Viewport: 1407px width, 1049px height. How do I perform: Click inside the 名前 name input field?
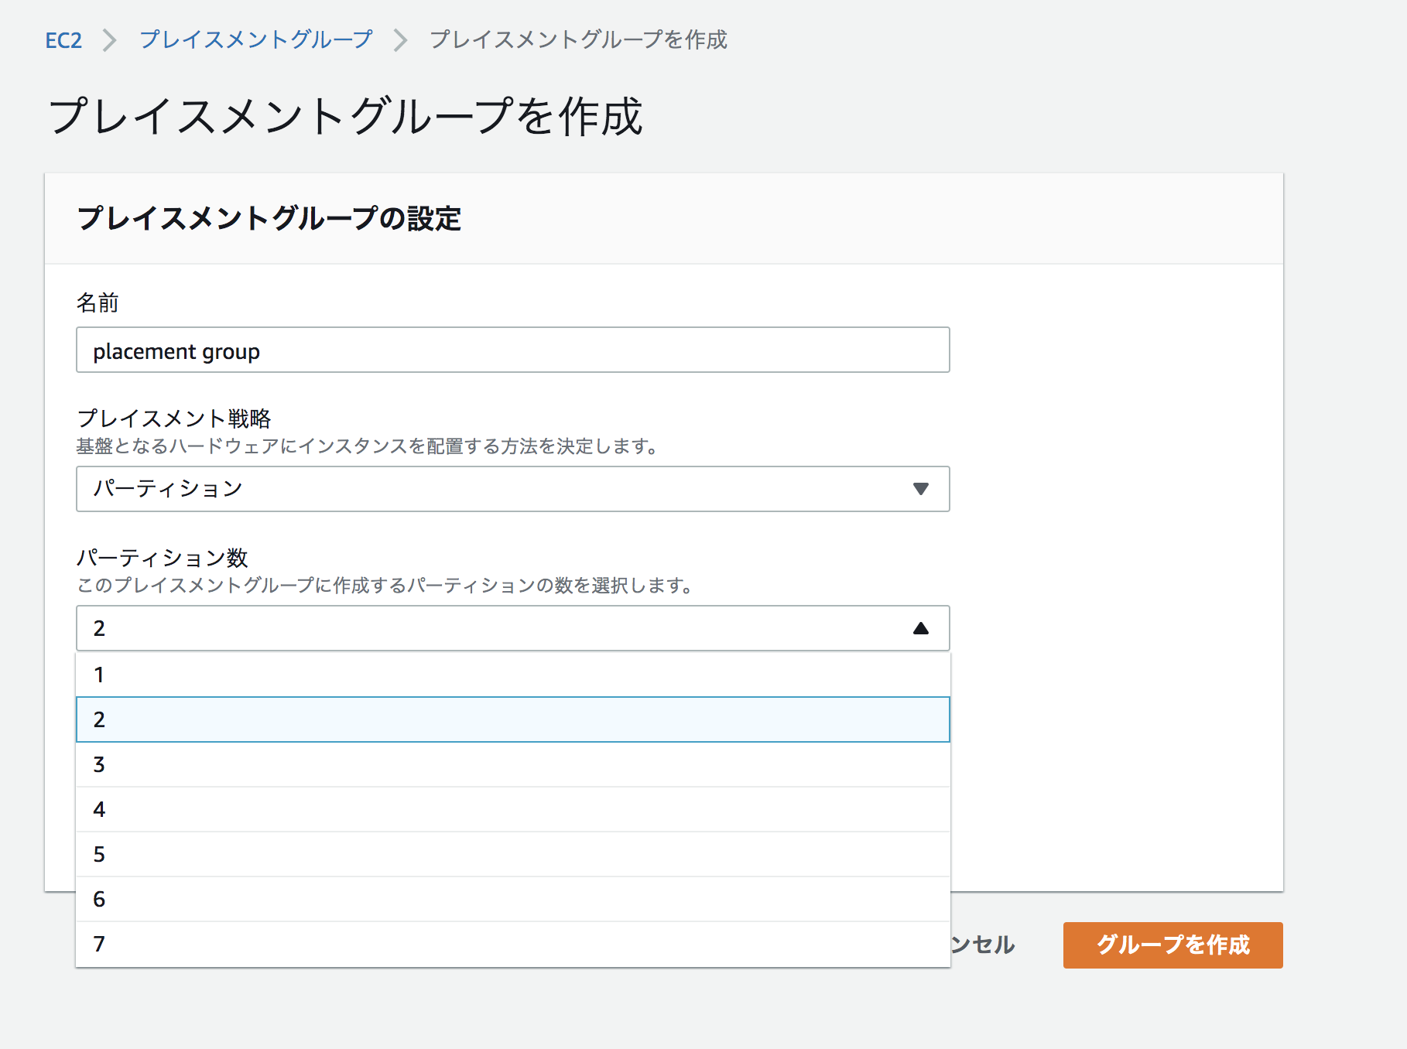[x=511, y=350]
